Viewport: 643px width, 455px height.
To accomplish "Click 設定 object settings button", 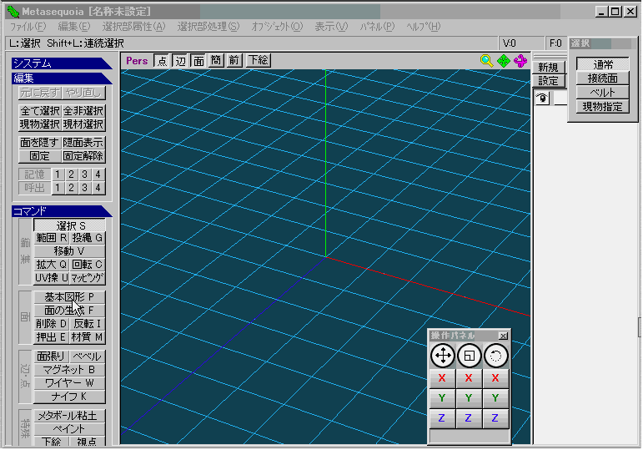I will 548,80.
